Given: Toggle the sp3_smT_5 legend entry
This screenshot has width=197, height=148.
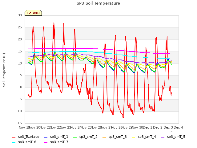Looking at the screenshot, I should click(x=173, y=137).
